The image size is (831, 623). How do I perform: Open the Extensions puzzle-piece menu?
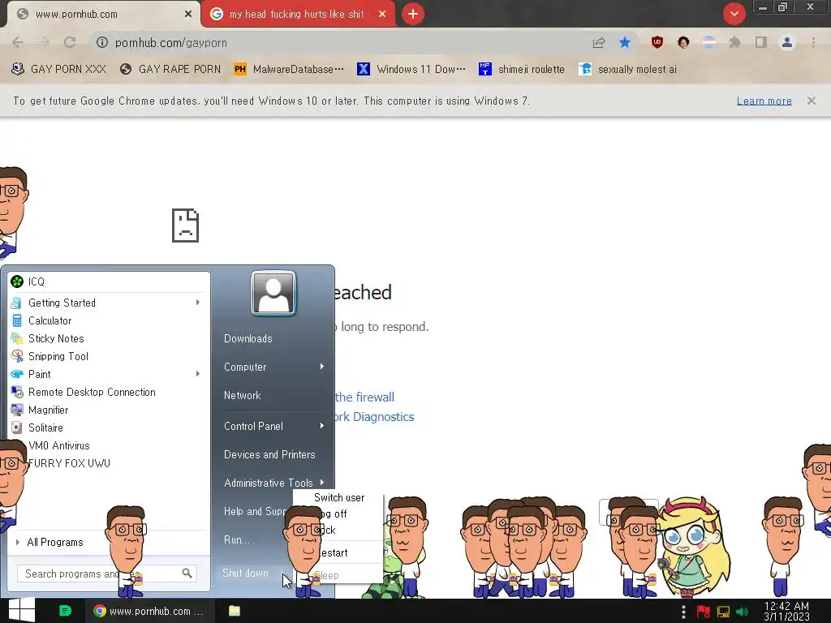point(734,42)
